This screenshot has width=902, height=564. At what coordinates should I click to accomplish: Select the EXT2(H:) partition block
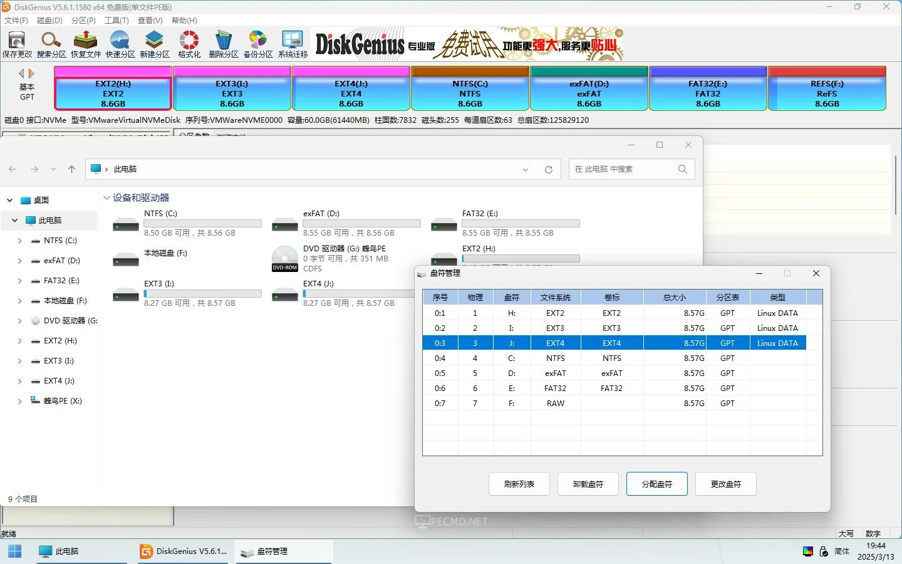pyautogui.click(x=113, y=88)
